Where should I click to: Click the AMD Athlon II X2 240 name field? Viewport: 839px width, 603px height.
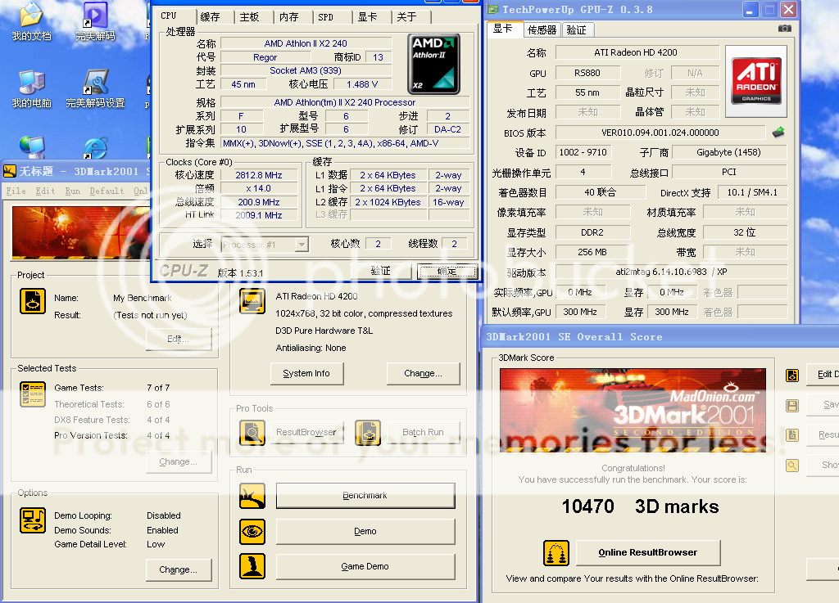(x=306, y=43)
